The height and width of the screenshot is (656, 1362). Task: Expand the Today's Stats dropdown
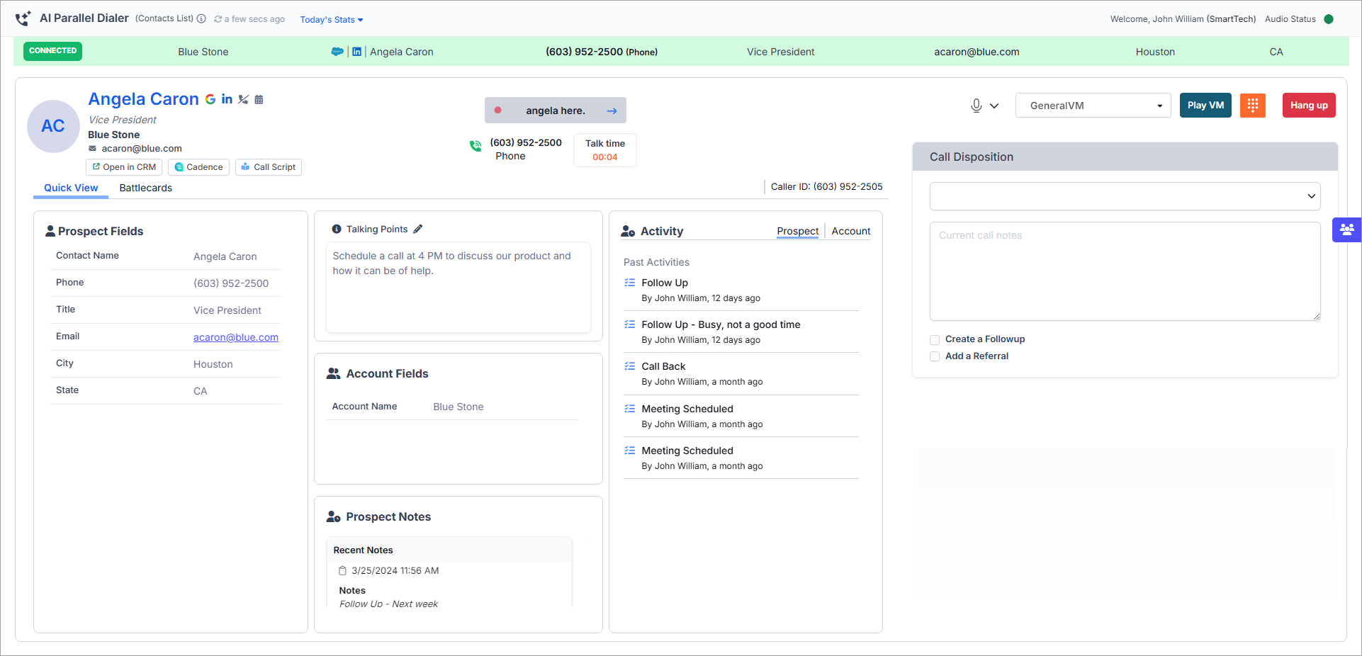331,20
